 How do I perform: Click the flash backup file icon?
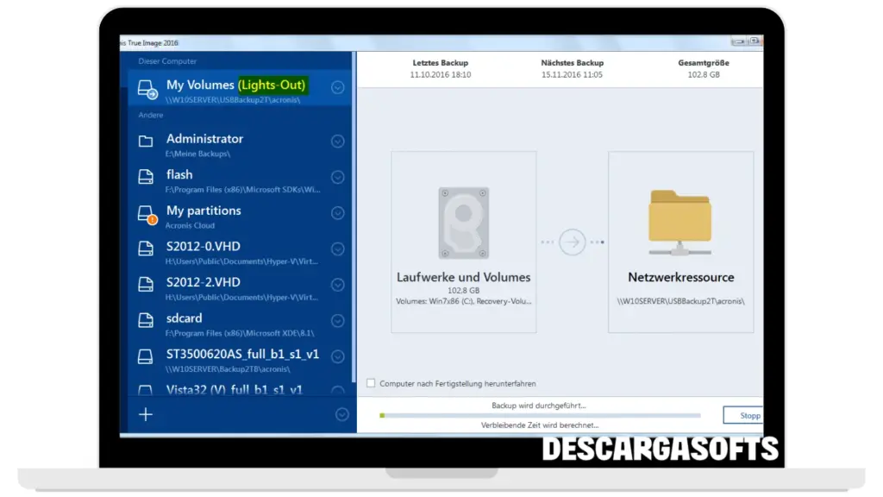point(146,176)
